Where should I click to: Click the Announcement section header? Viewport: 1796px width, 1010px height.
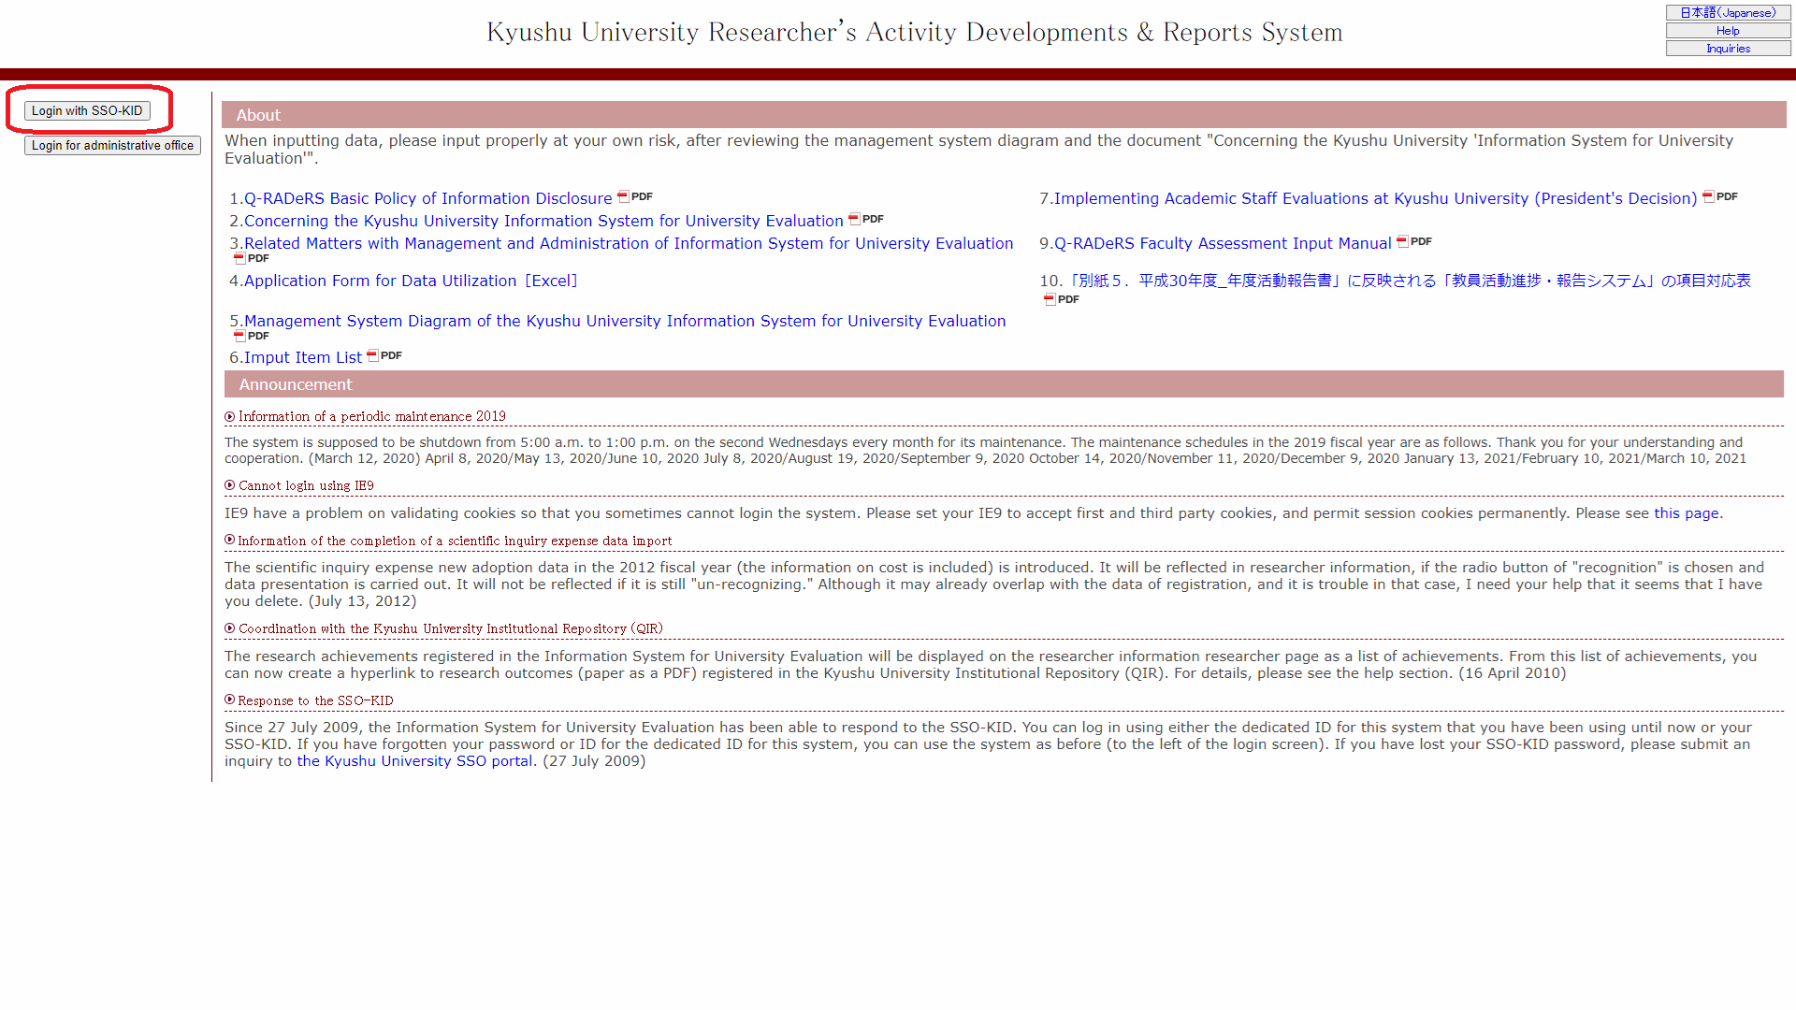1004,384
